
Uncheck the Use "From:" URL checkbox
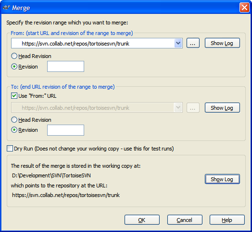[x=14, y=96]
